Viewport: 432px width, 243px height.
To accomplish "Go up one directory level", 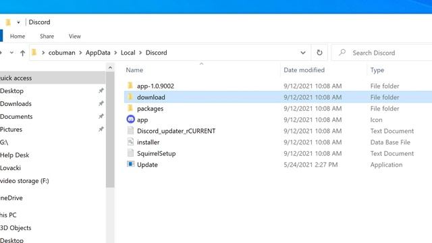I will tap(22, 53).
